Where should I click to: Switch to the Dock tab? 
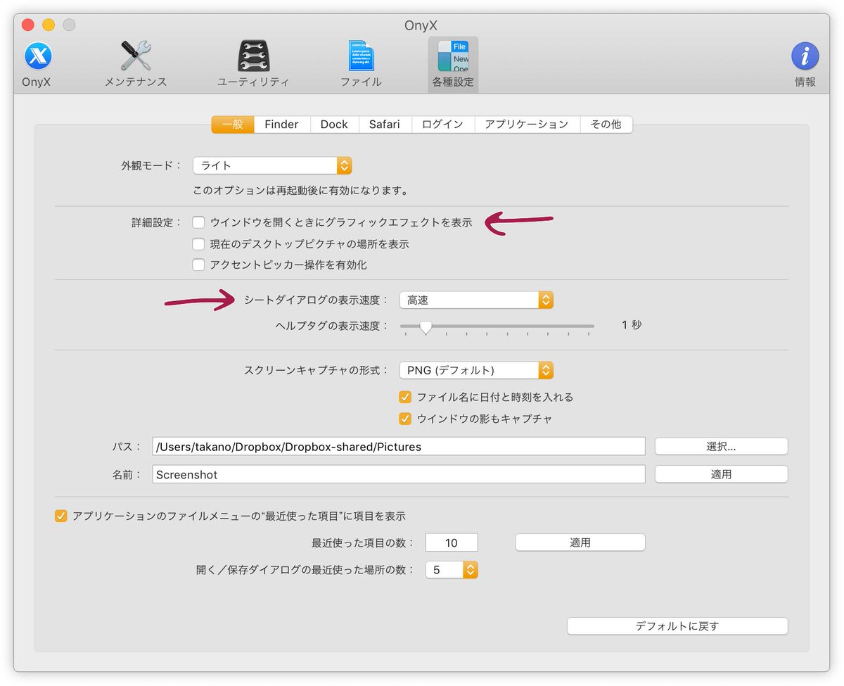tap(334, 125)
